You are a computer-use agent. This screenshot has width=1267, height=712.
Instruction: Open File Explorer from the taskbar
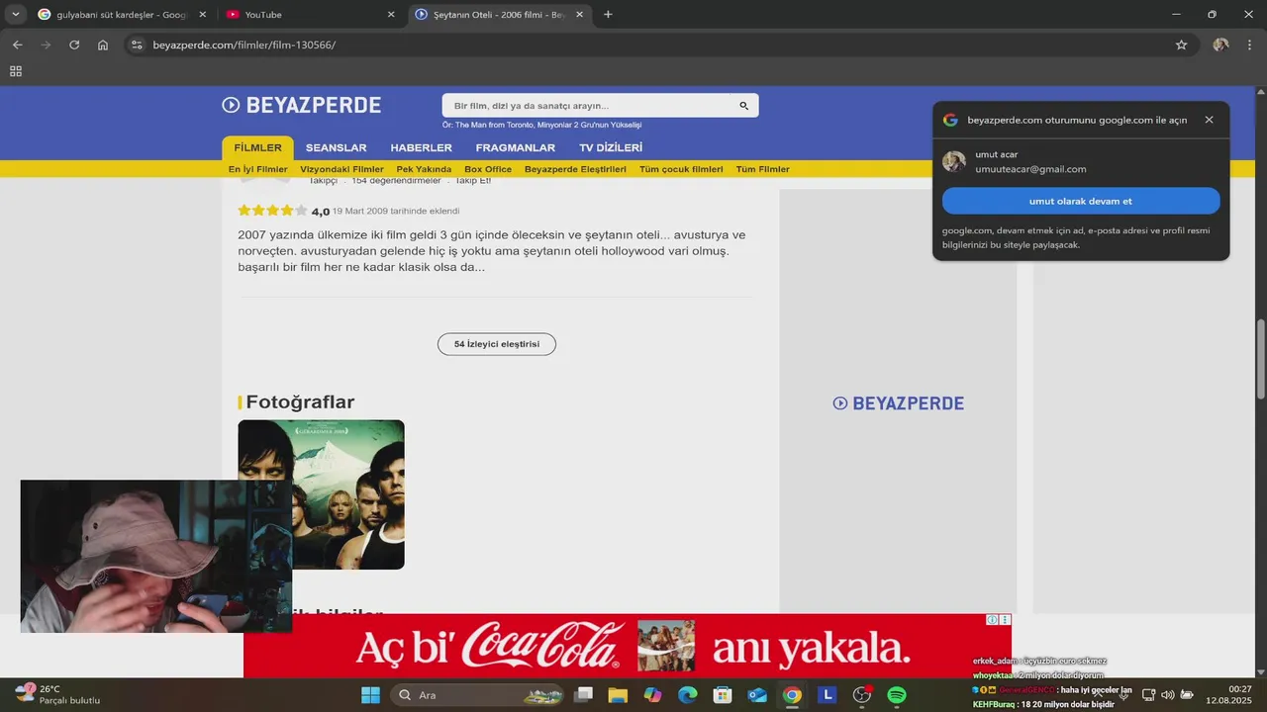[618, 695]
